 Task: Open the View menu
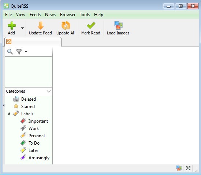pyautogui.click(x=21, y=15)
